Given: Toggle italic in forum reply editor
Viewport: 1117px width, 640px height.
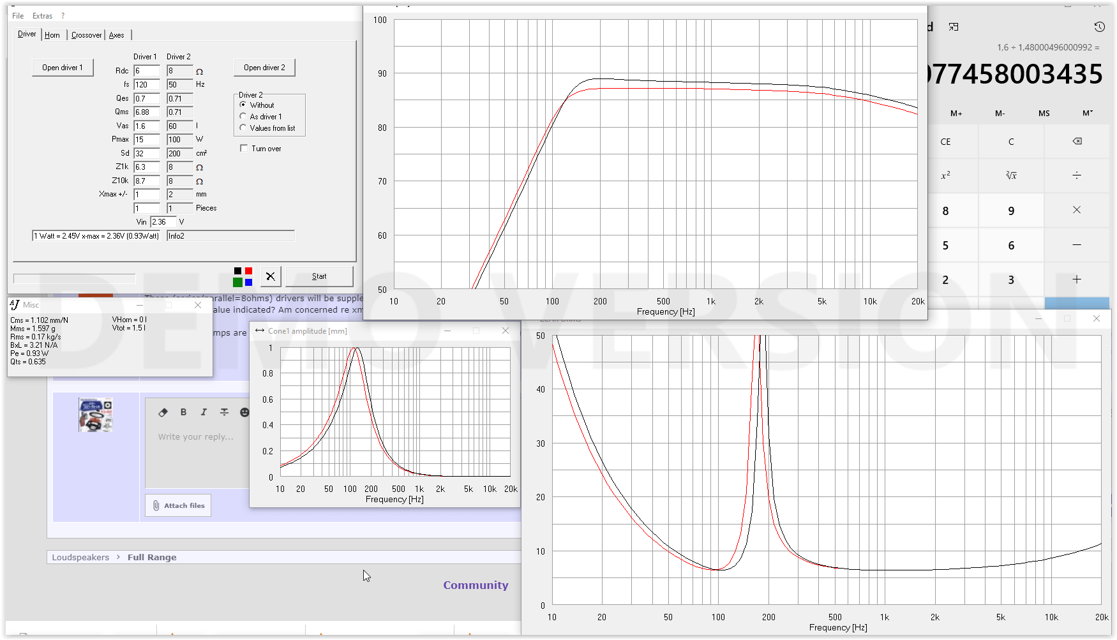Looking at the screenshot, I should coord(204,412).
